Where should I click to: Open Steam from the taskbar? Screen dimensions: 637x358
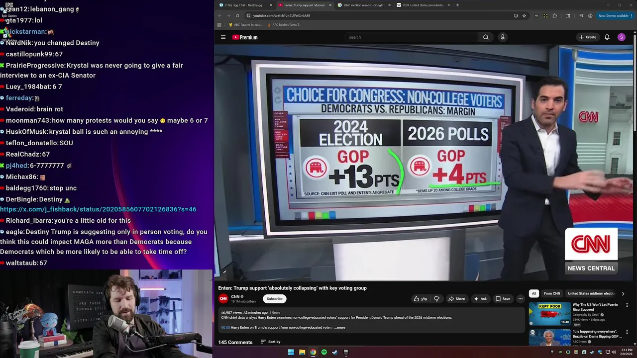335,353
